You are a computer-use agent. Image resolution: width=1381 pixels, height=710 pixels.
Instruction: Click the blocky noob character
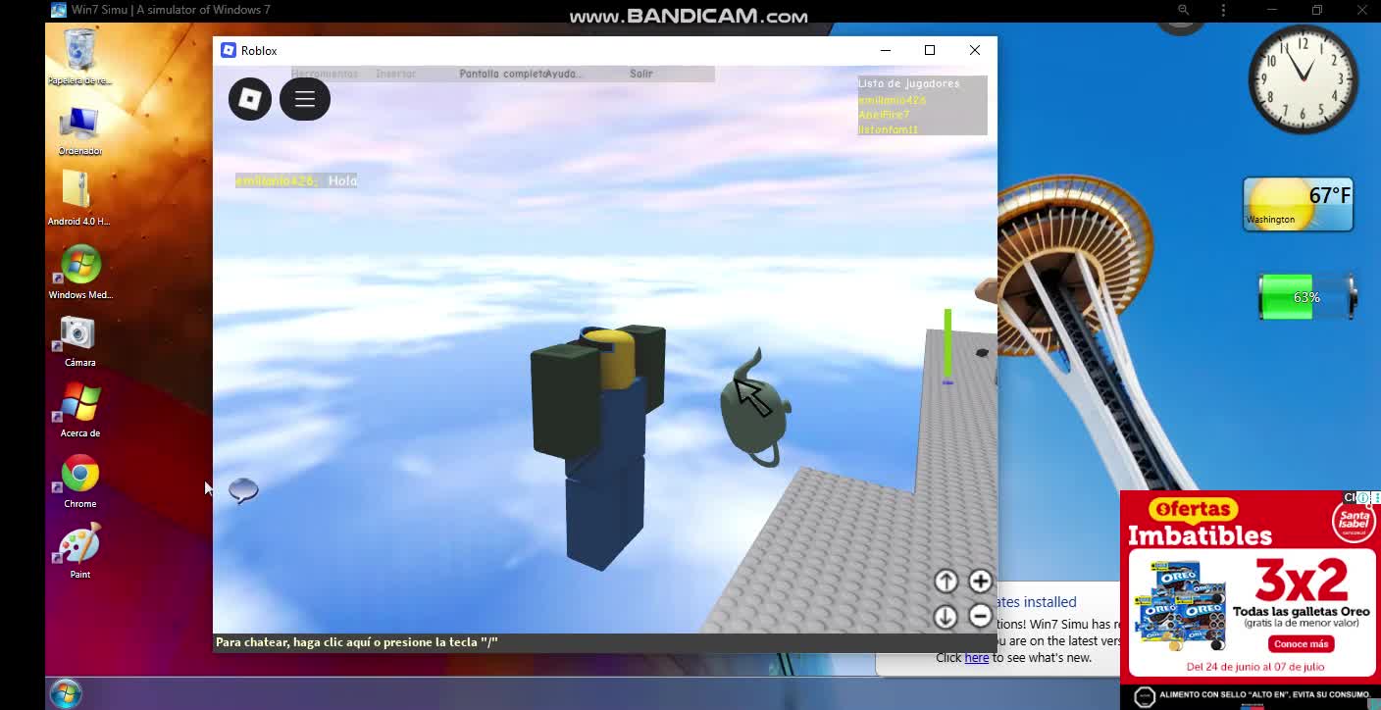tap(598, 446)
